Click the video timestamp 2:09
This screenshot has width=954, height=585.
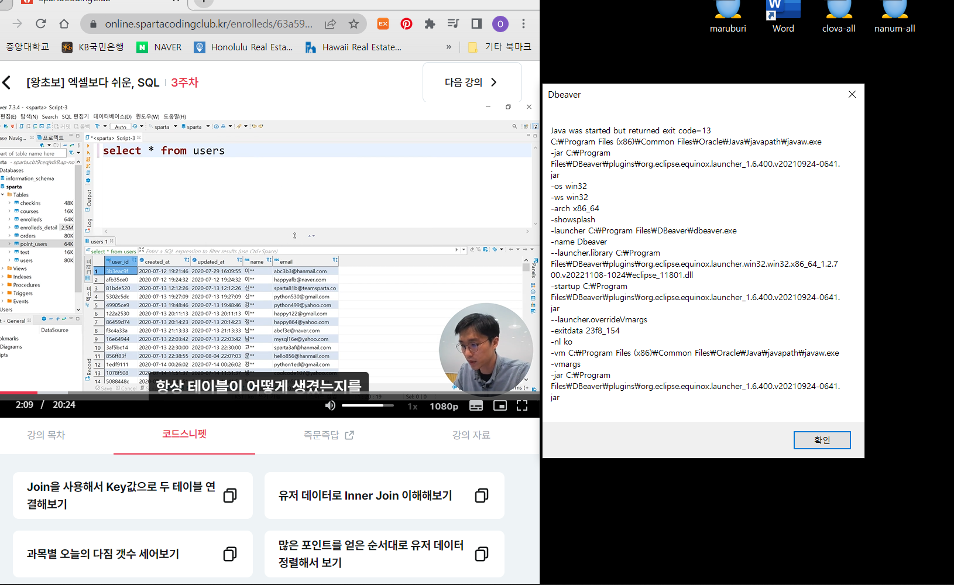point(25,405)
